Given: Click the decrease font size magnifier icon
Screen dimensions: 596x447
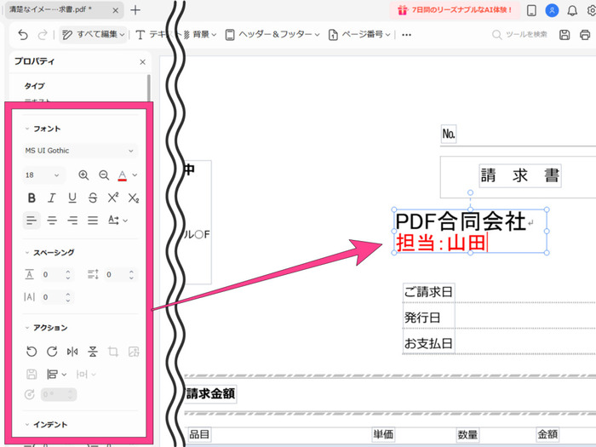Looking at the screenshot, I should [104, 175].
